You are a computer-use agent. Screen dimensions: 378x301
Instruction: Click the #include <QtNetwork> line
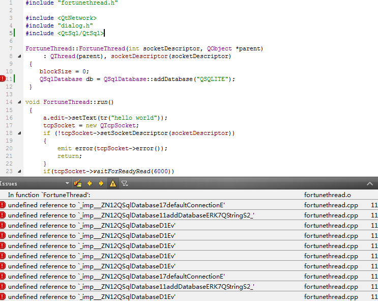[61, 18]
